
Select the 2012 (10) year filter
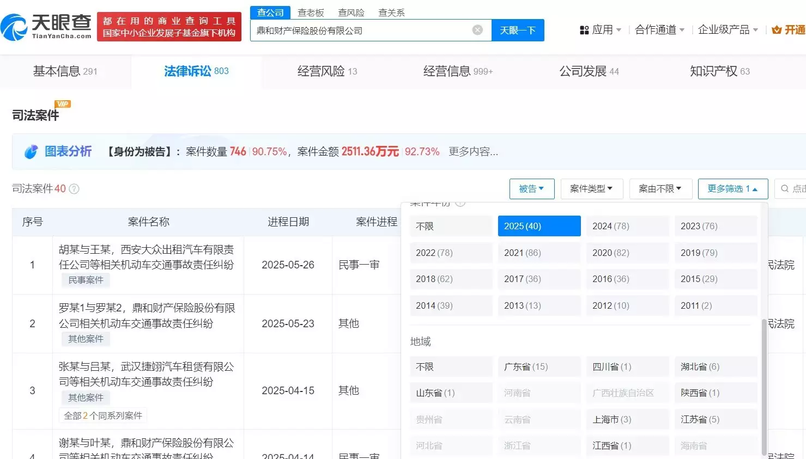coord(628,305)
